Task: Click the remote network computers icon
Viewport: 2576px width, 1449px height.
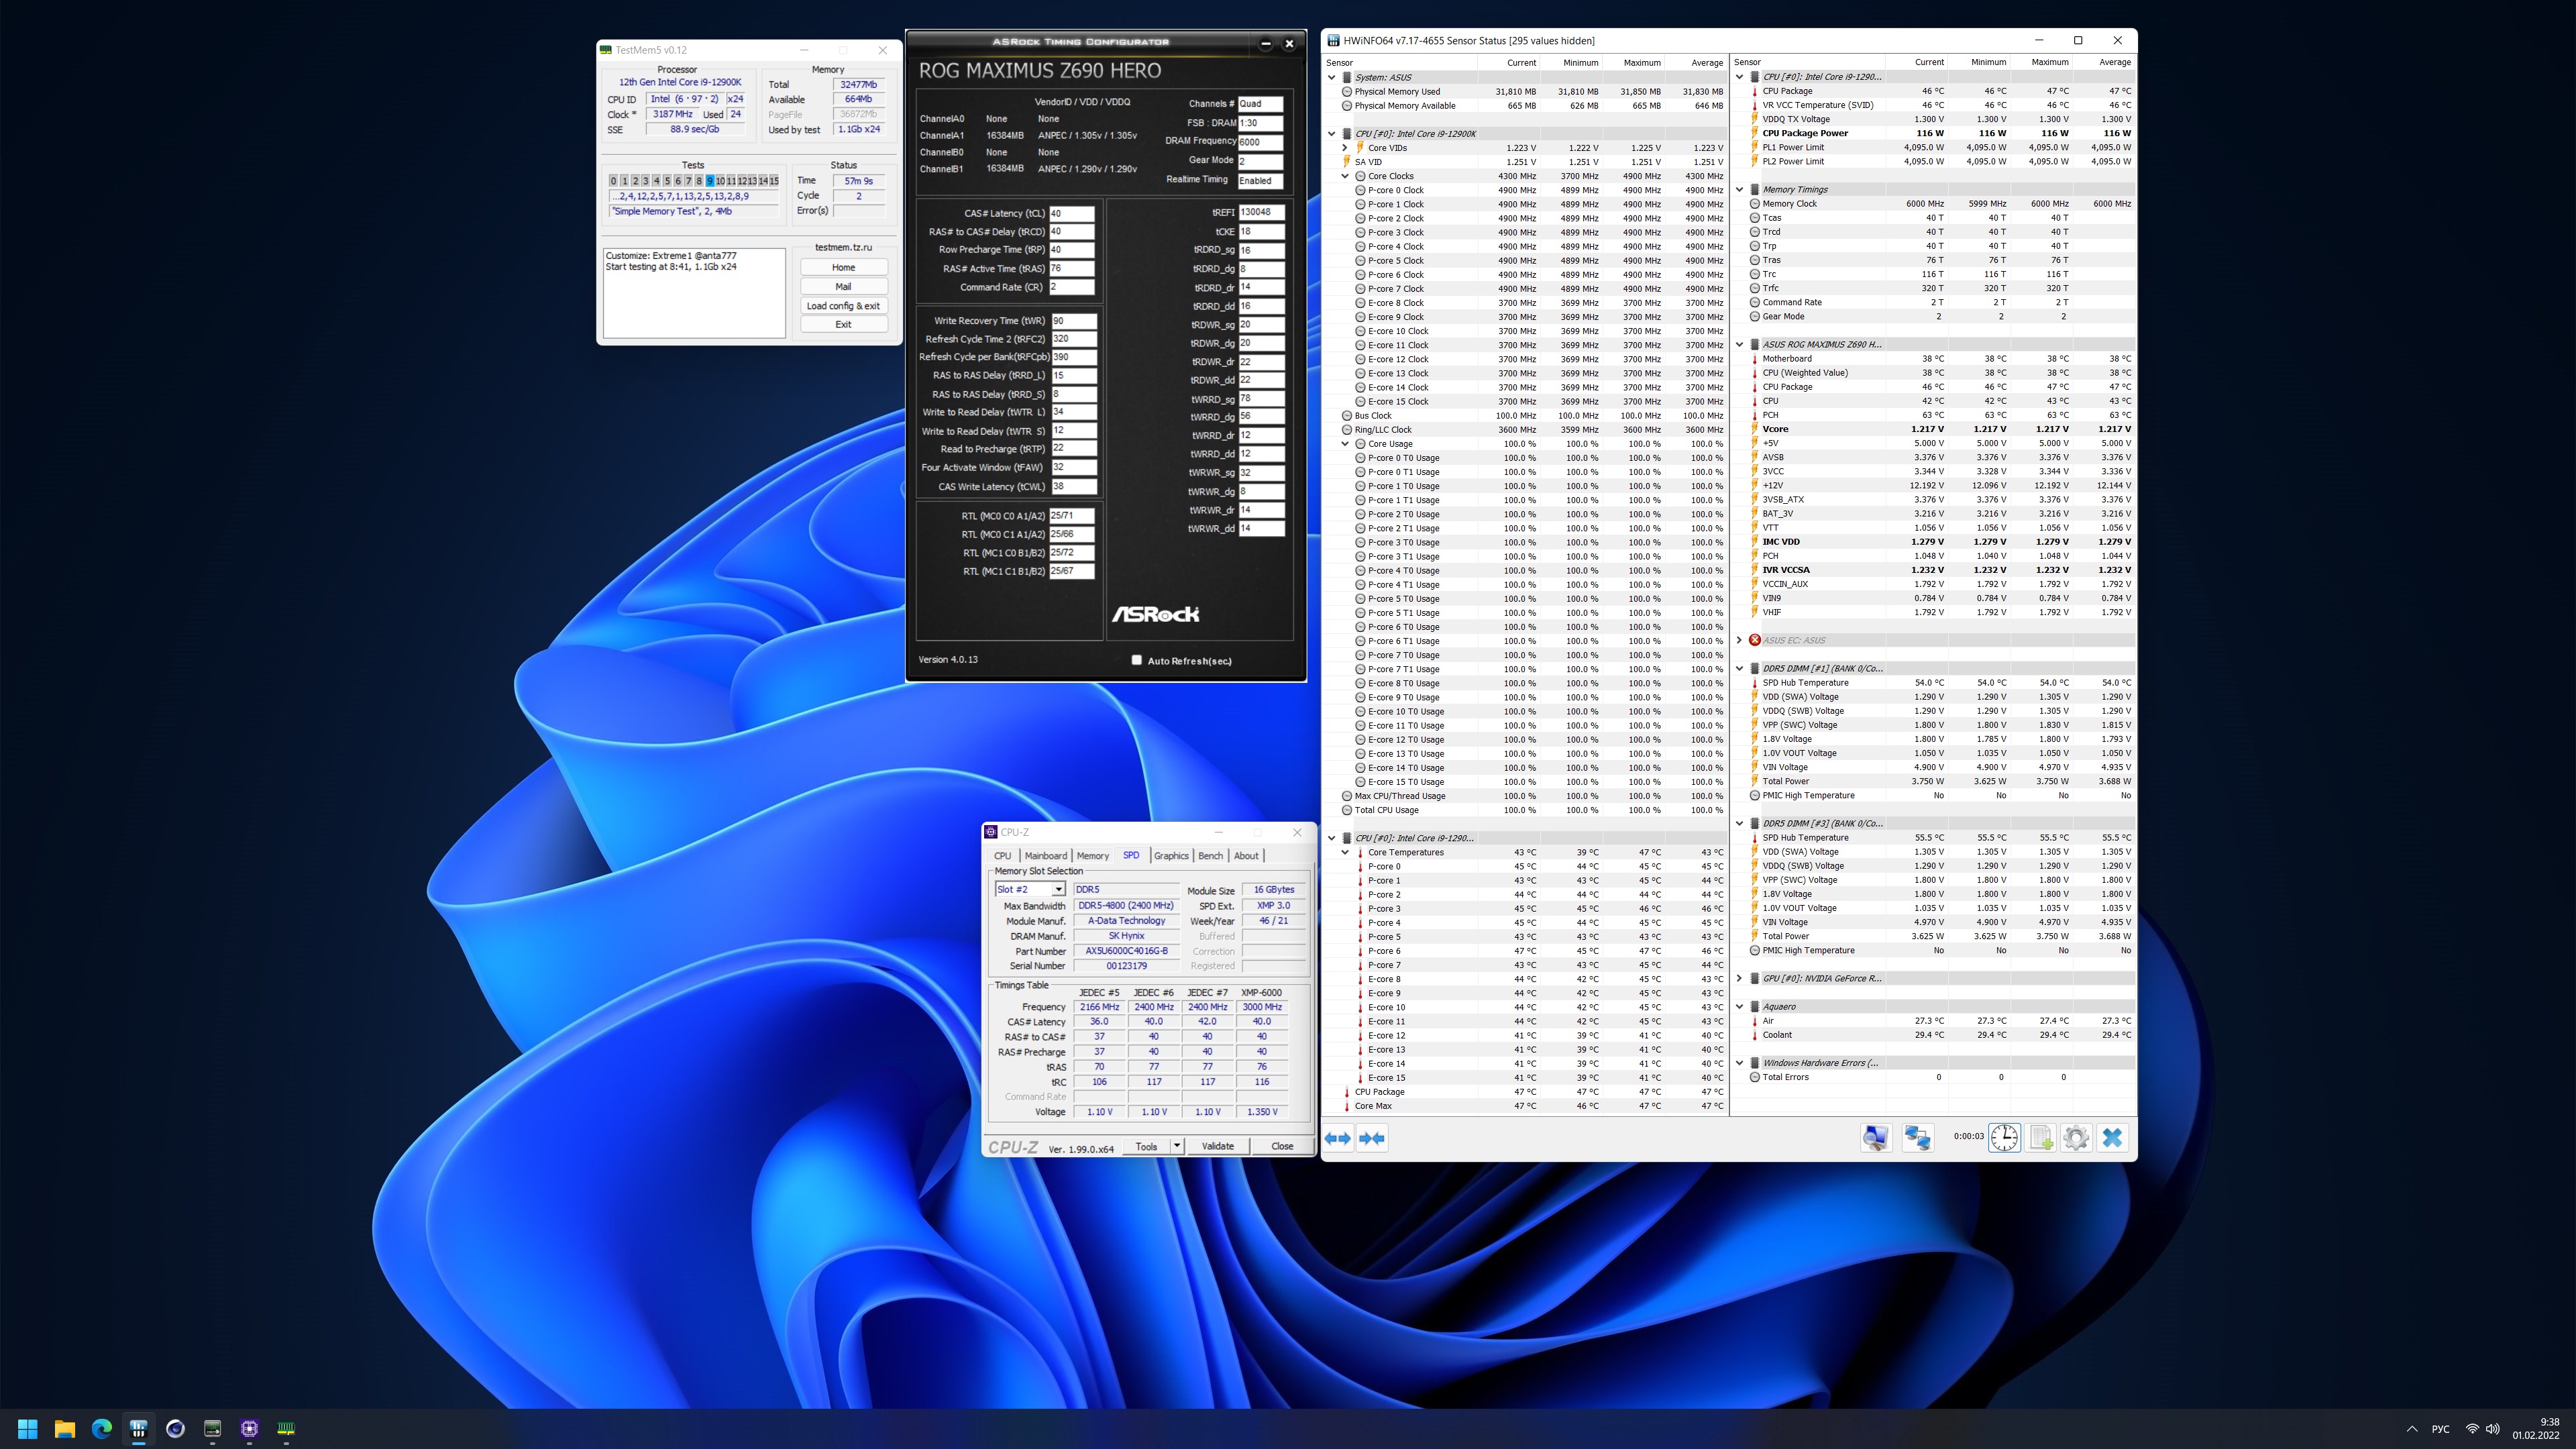Action: (x=1917, y=1138)
